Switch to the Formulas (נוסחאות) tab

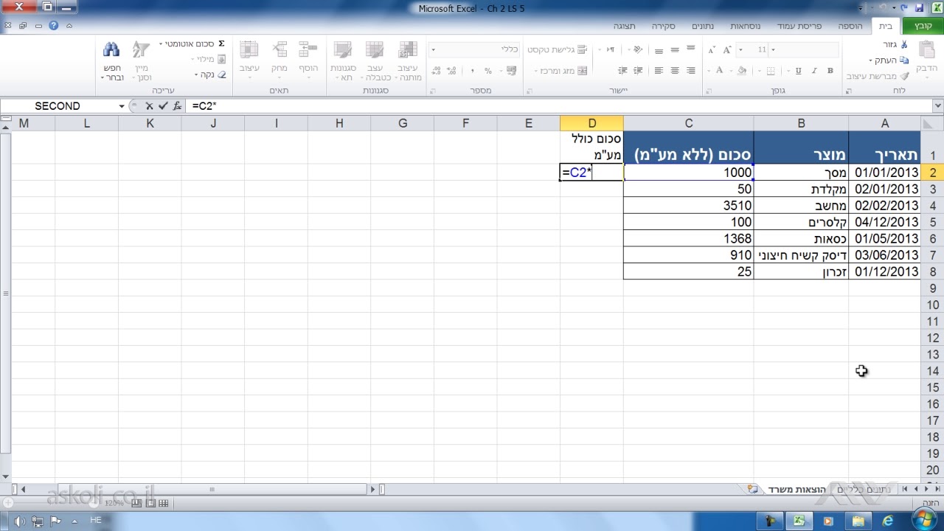click(x=746, y=26)
